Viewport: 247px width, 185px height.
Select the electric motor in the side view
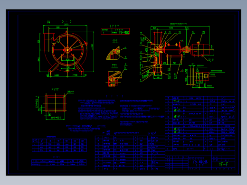[200, 50]
